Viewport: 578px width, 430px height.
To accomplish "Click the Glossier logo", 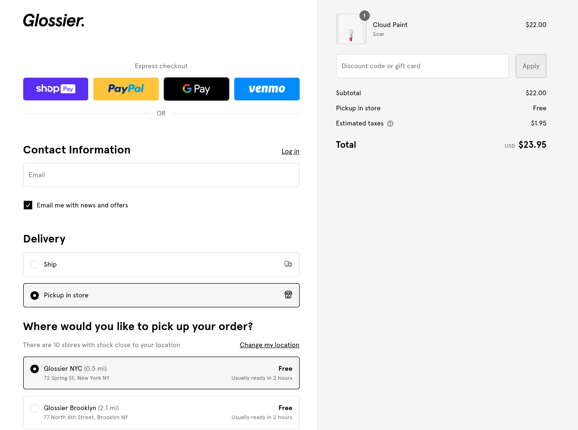I will (x=54, y=20).
